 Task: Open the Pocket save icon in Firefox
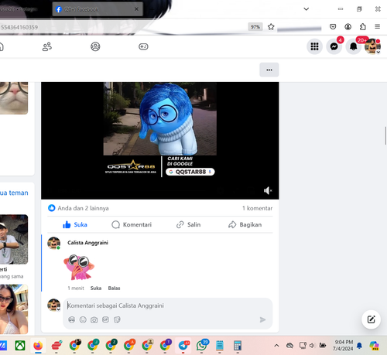[x=333, y=26]
